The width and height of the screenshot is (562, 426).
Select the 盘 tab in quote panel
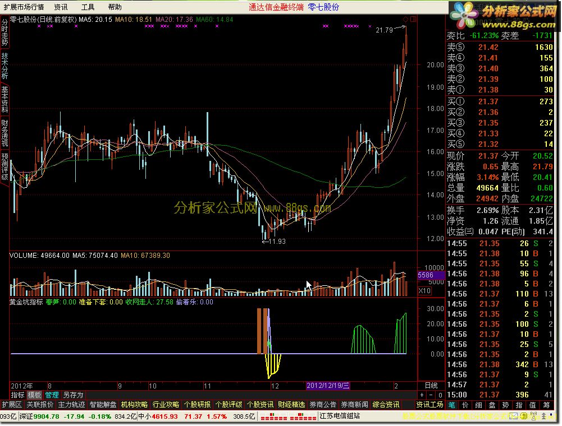click(492, 405)
